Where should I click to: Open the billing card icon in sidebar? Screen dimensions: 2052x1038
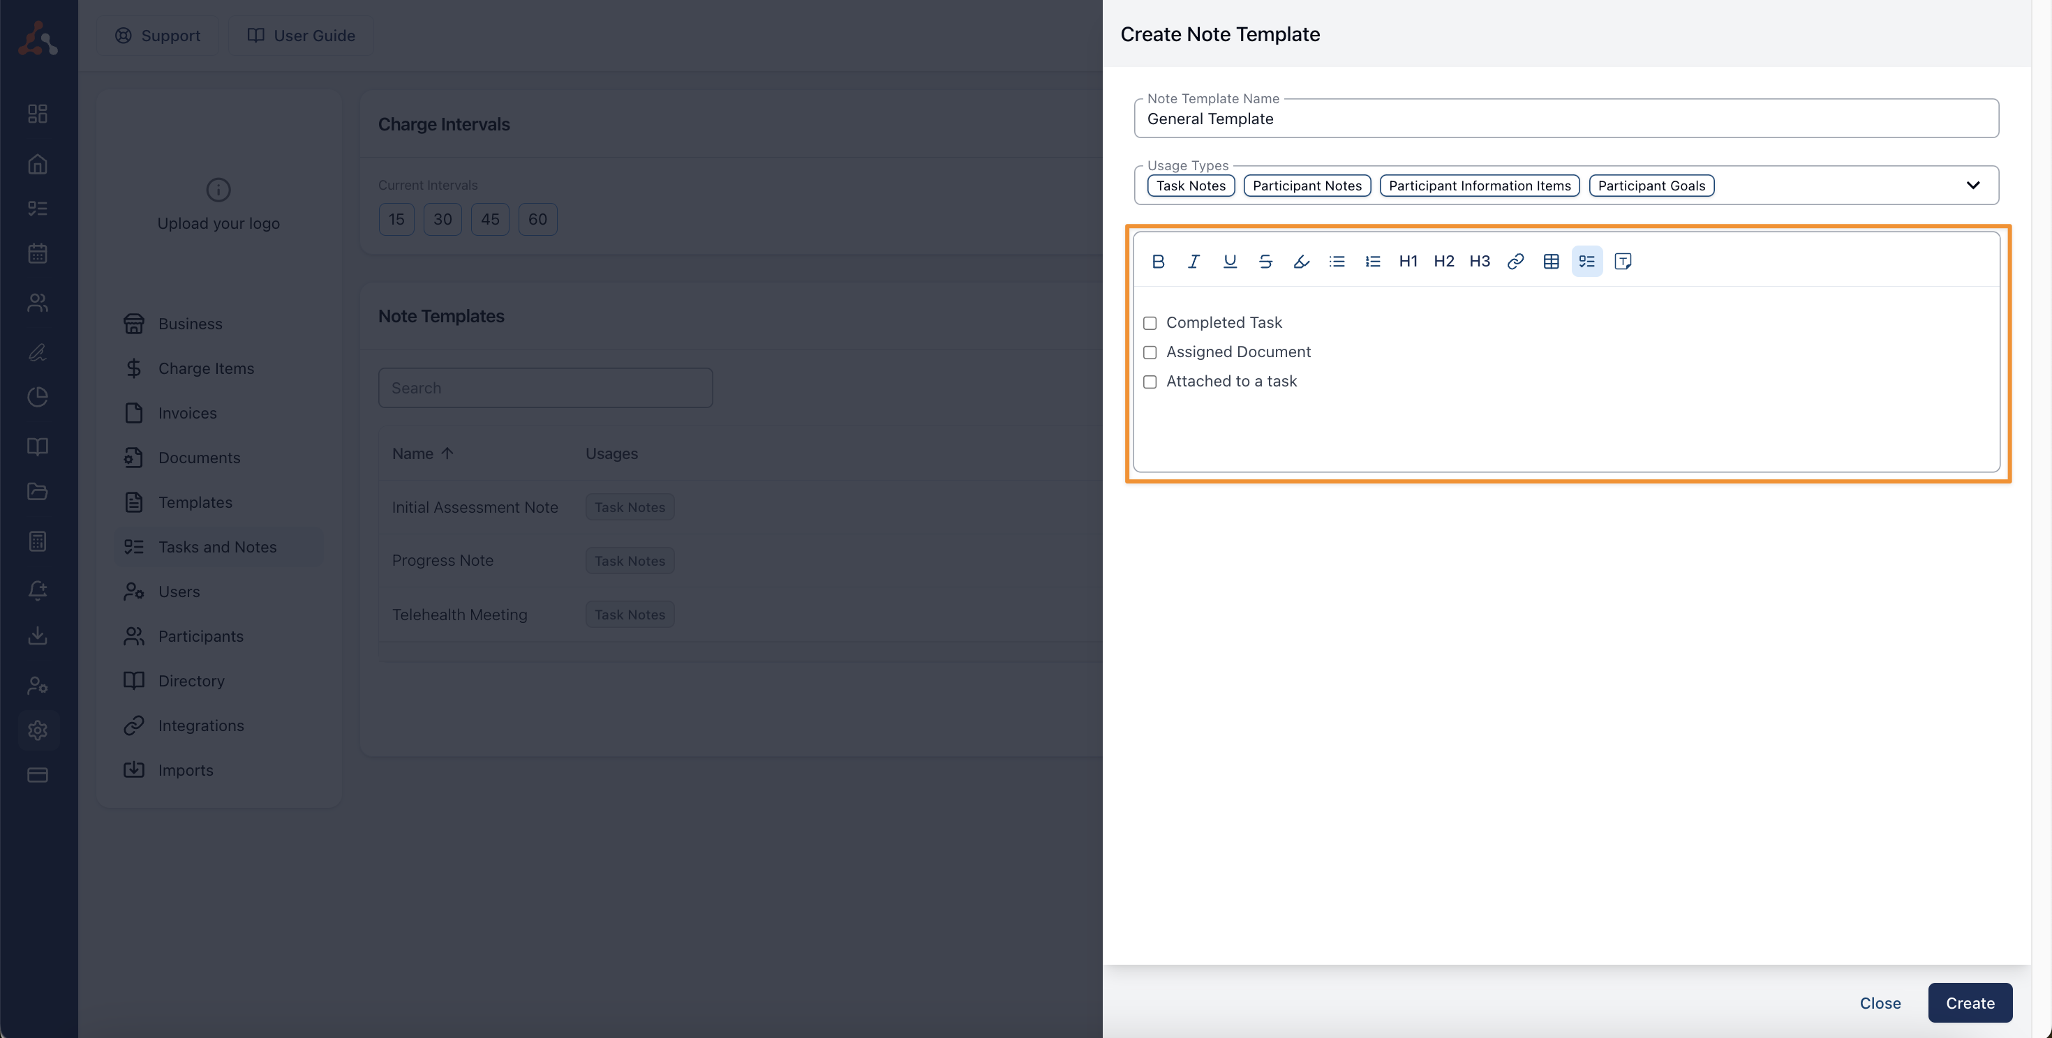[x=38, y=774]
